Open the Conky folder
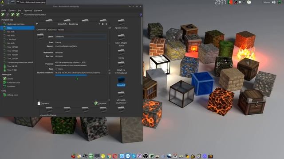The height and width of the screenshot is (159, 284). pyautogui.click(x=121, y=54)
